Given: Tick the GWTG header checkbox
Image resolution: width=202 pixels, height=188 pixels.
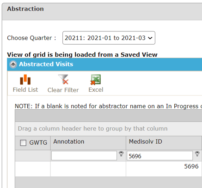Looking at the screenshot, I should click(23, 143).
